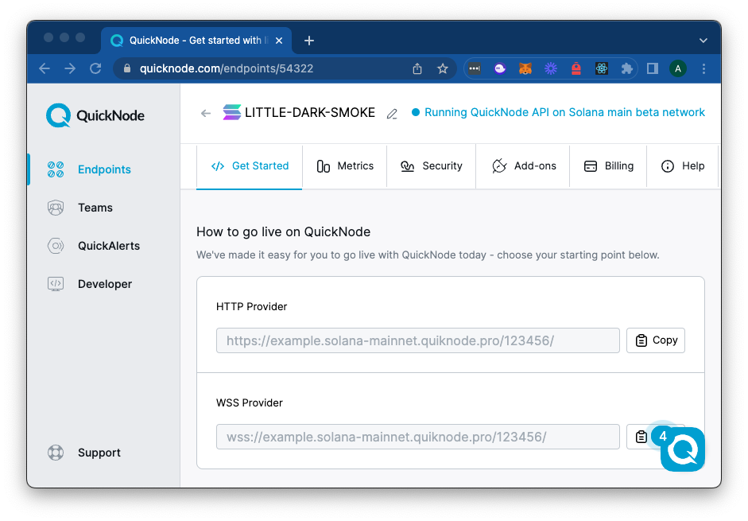Bookmark this page with the star icon
The height and width of the screenshot is (521, 748).
[x=443, y=69]
